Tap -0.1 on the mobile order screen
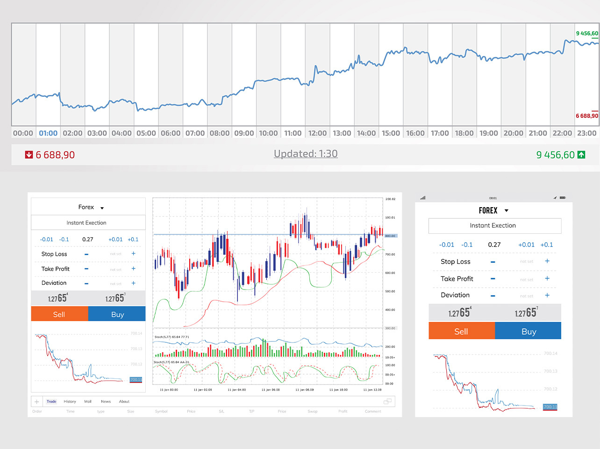Image resolution: width=600 pixels, height=449 pixels. point(467,245)
